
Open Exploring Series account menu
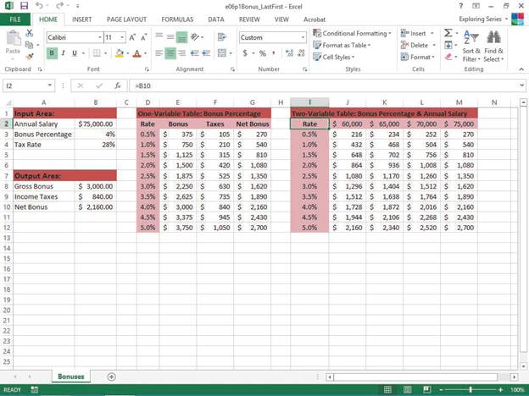pyautogui.click(x=483, y=19)
